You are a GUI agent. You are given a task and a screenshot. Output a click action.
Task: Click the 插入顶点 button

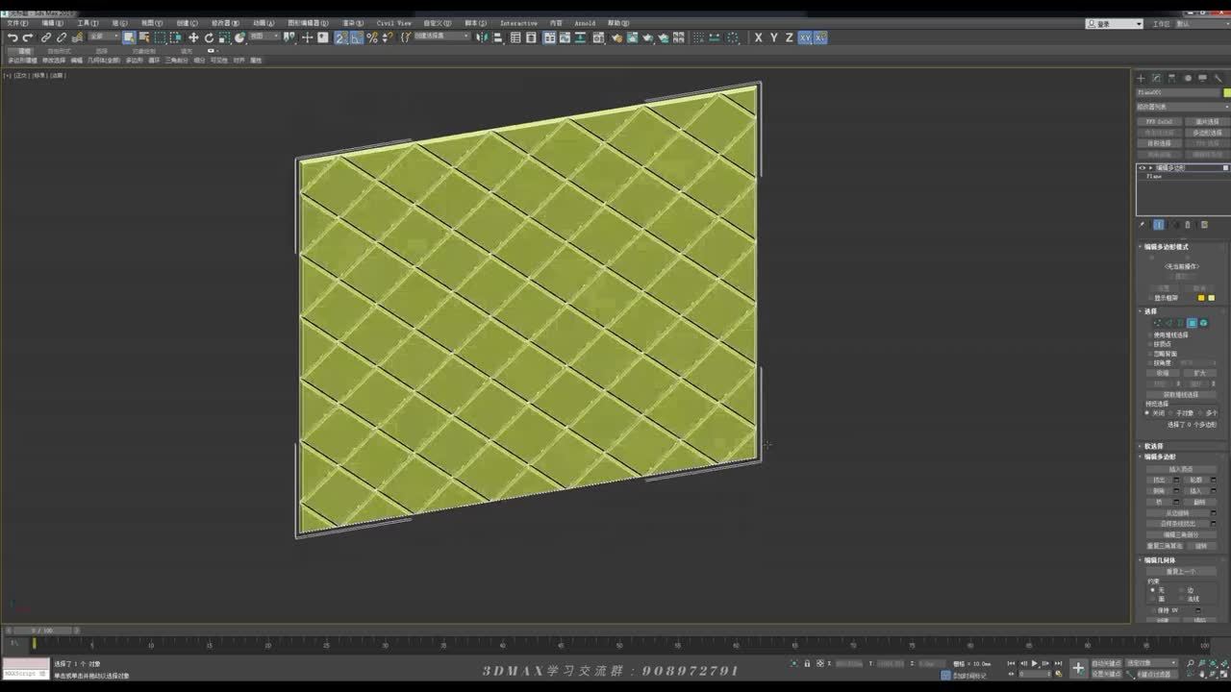[1181, 469]
